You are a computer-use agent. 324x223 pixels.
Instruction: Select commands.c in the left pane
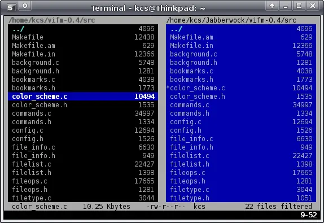pyautogui.click(x=83, y=113)
